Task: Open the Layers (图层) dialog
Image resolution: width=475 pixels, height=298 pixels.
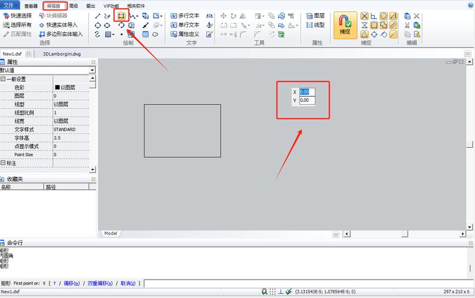Action: click(316, 15)
